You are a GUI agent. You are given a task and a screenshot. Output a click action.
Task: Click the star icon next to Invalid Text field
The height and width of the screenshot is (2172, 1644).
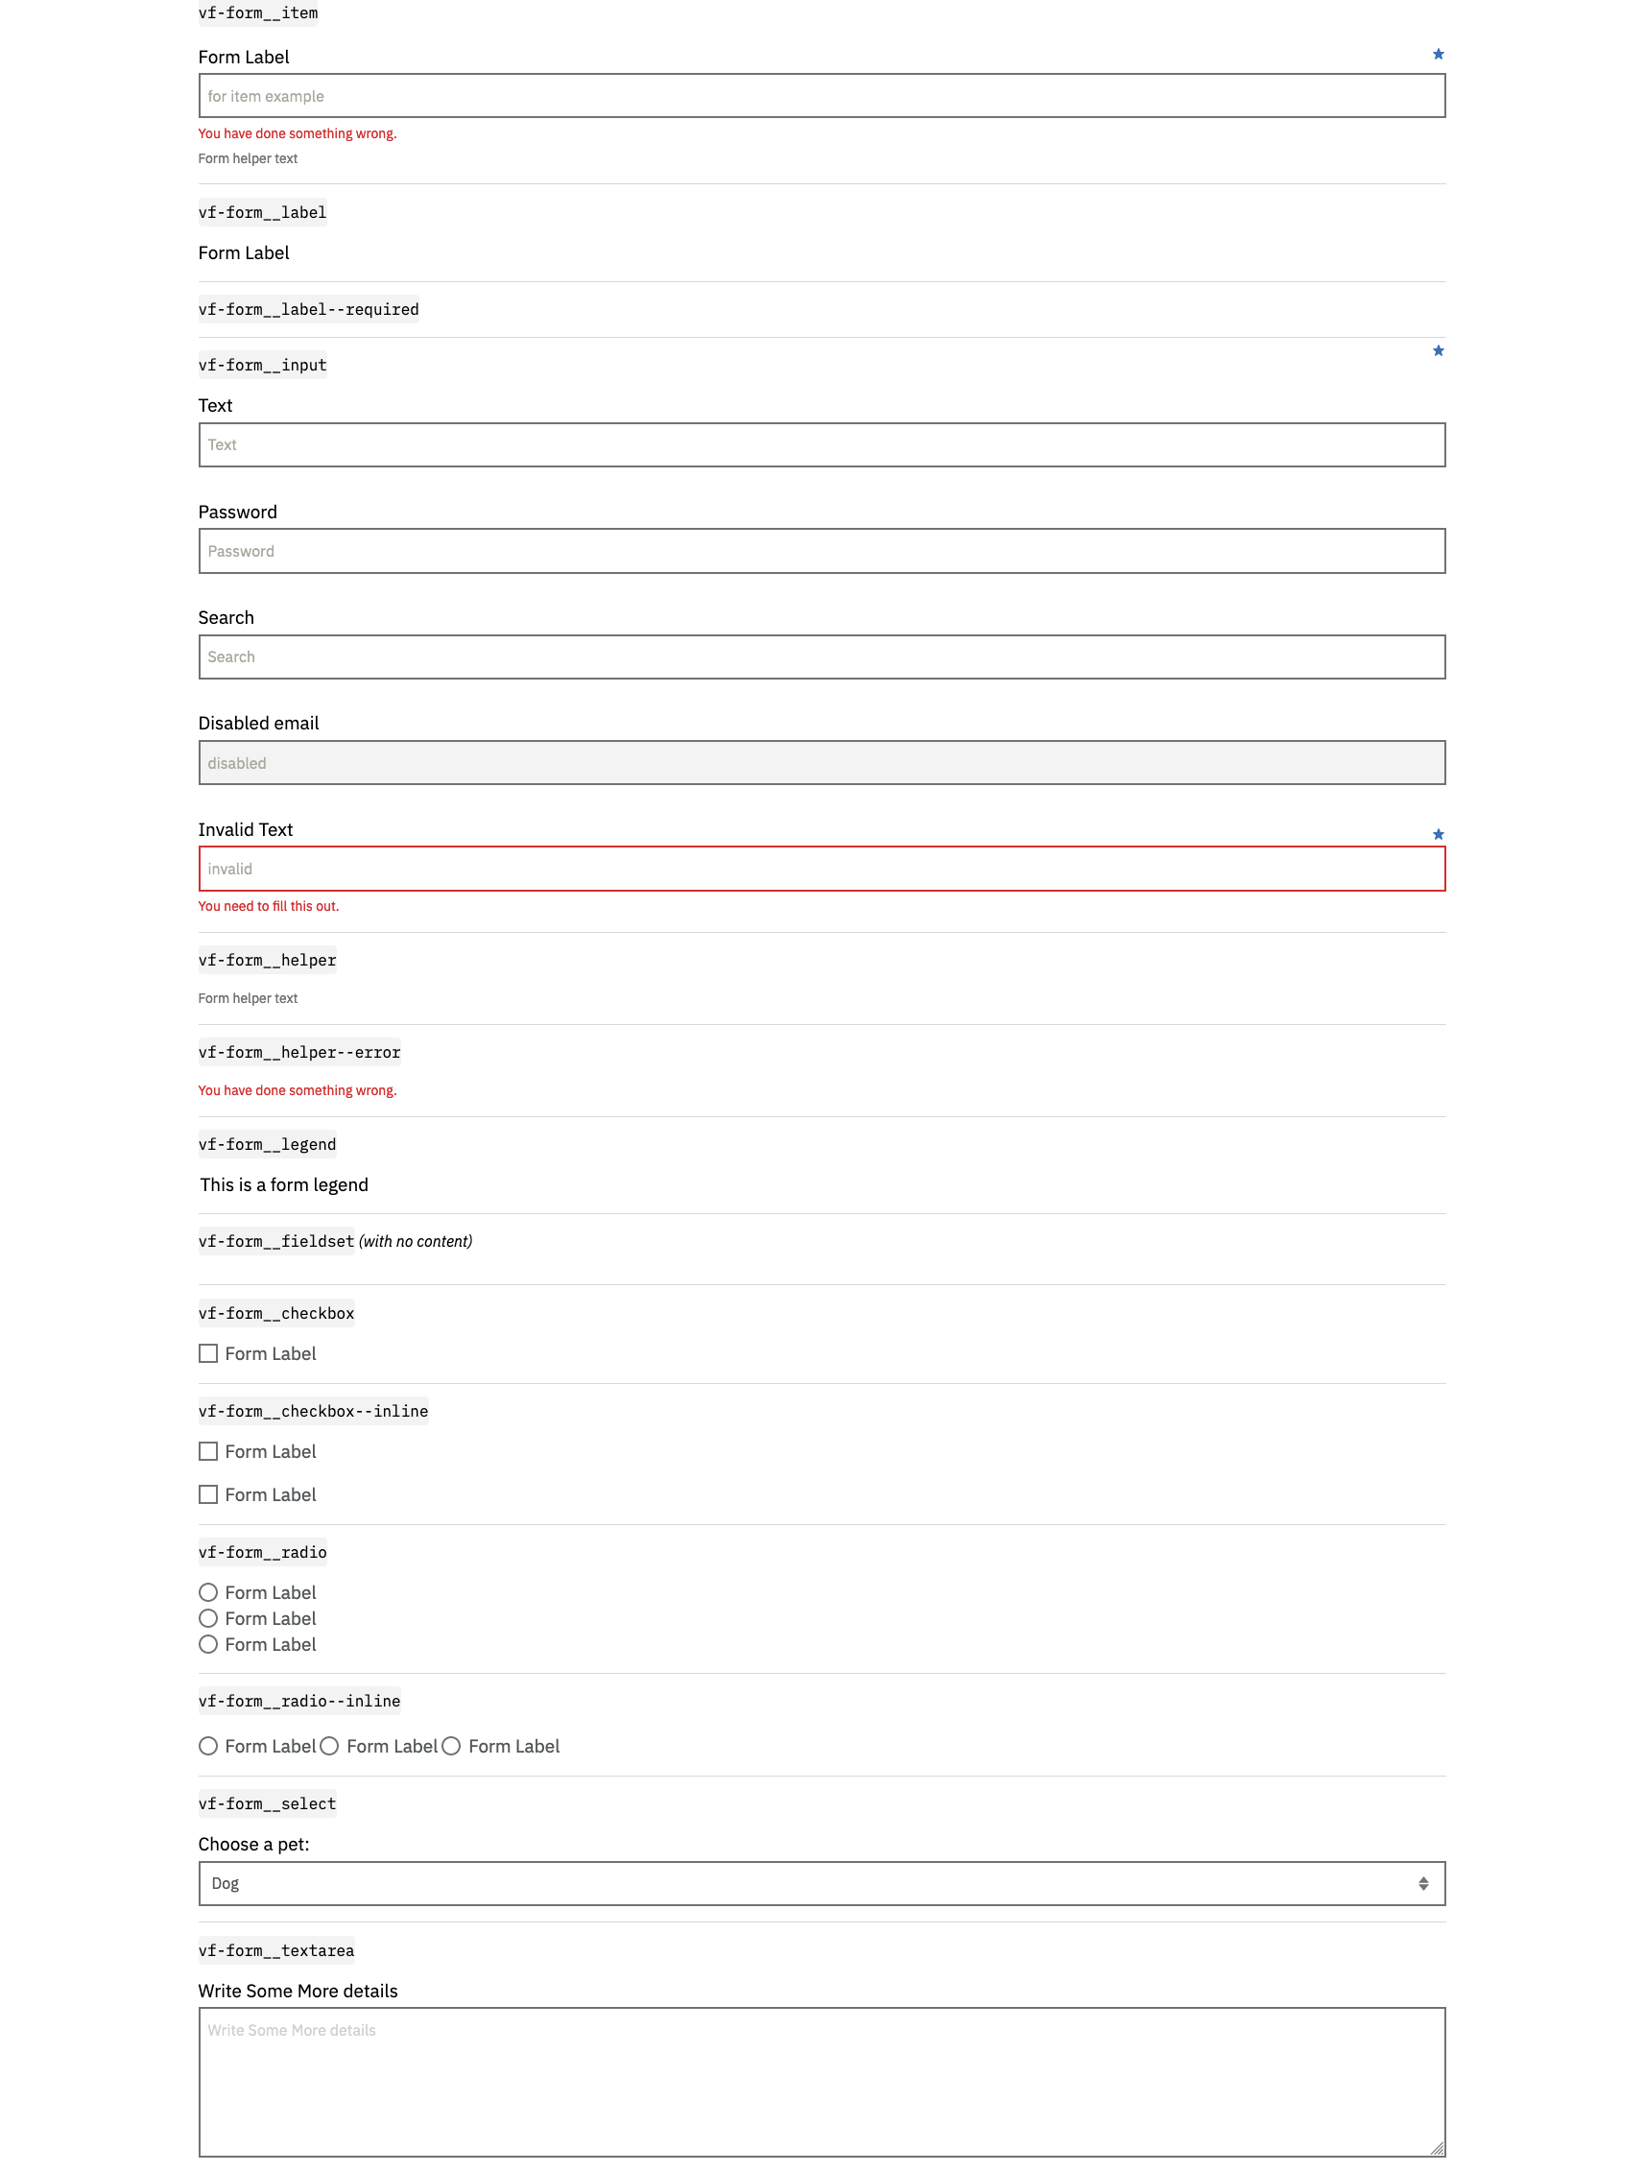(1438, 833)
